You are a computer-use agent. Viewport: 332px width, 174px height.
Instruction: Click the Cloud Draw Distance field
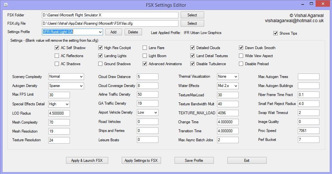tap(147, 77)
